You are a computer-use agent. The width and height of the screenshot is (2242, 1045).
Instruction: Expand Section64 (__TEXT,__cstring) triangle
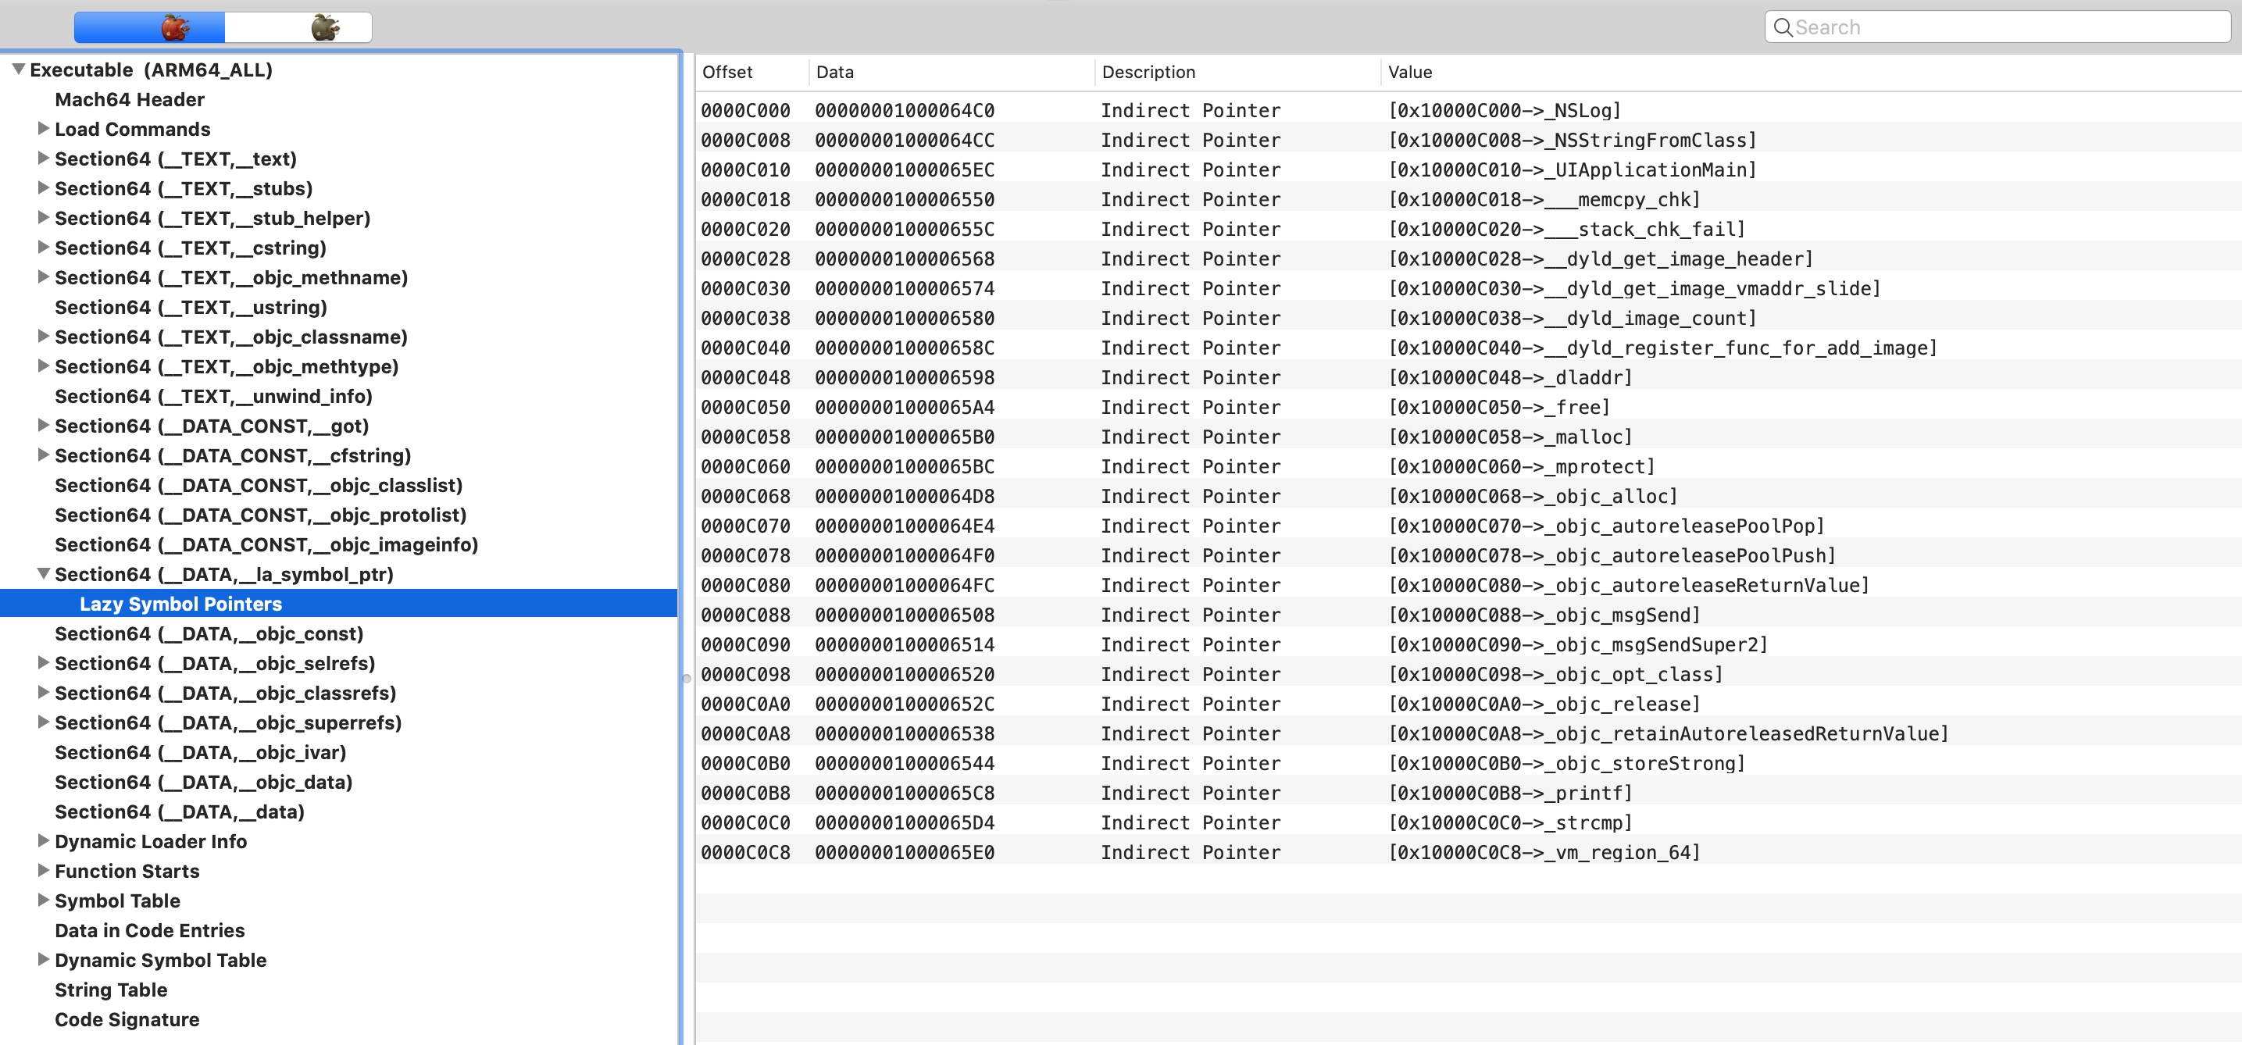coord(43,247)
